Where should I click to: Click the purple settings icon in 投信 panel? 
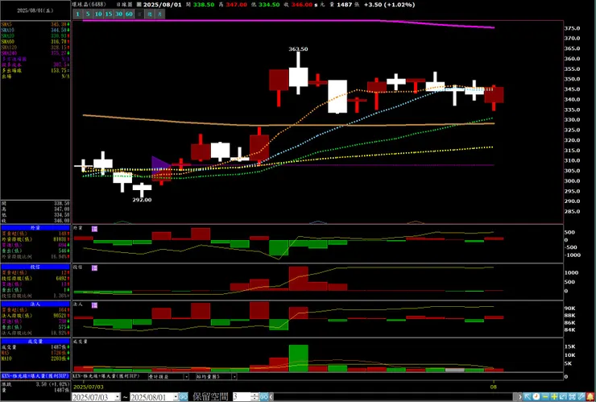point(94,267)
